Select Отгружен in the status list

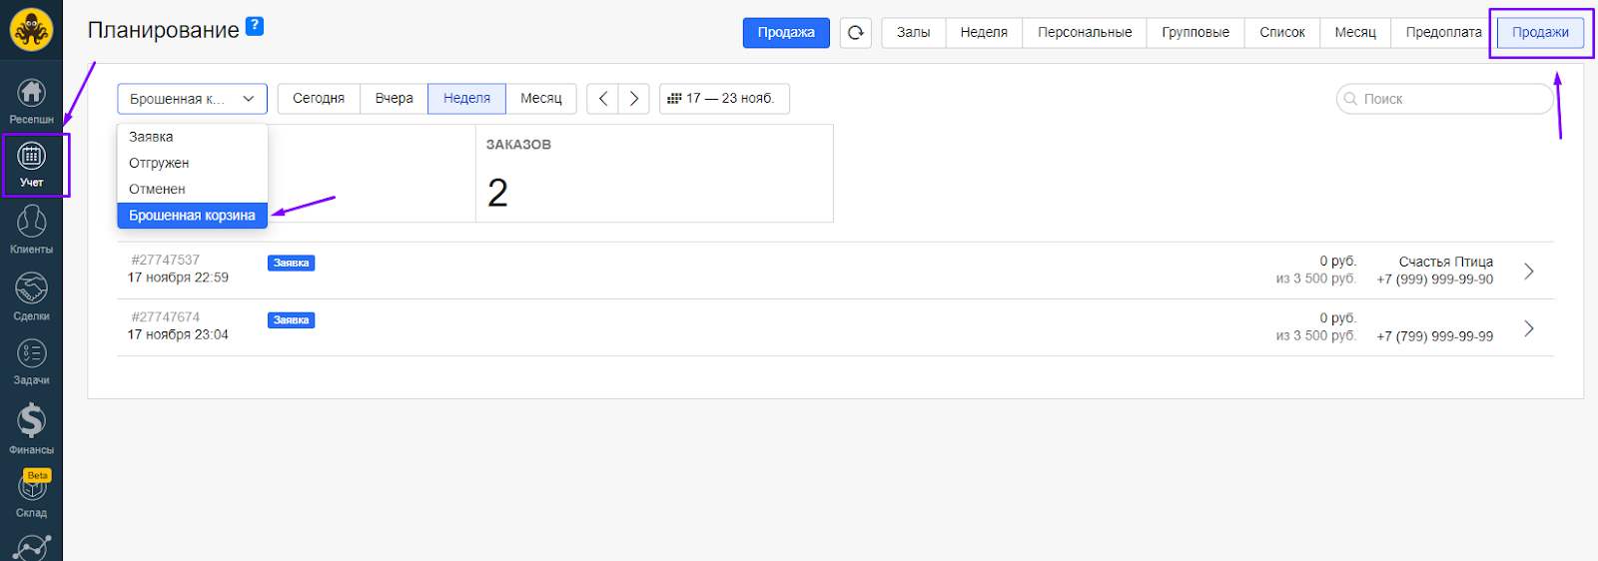(x=159, y=163)
